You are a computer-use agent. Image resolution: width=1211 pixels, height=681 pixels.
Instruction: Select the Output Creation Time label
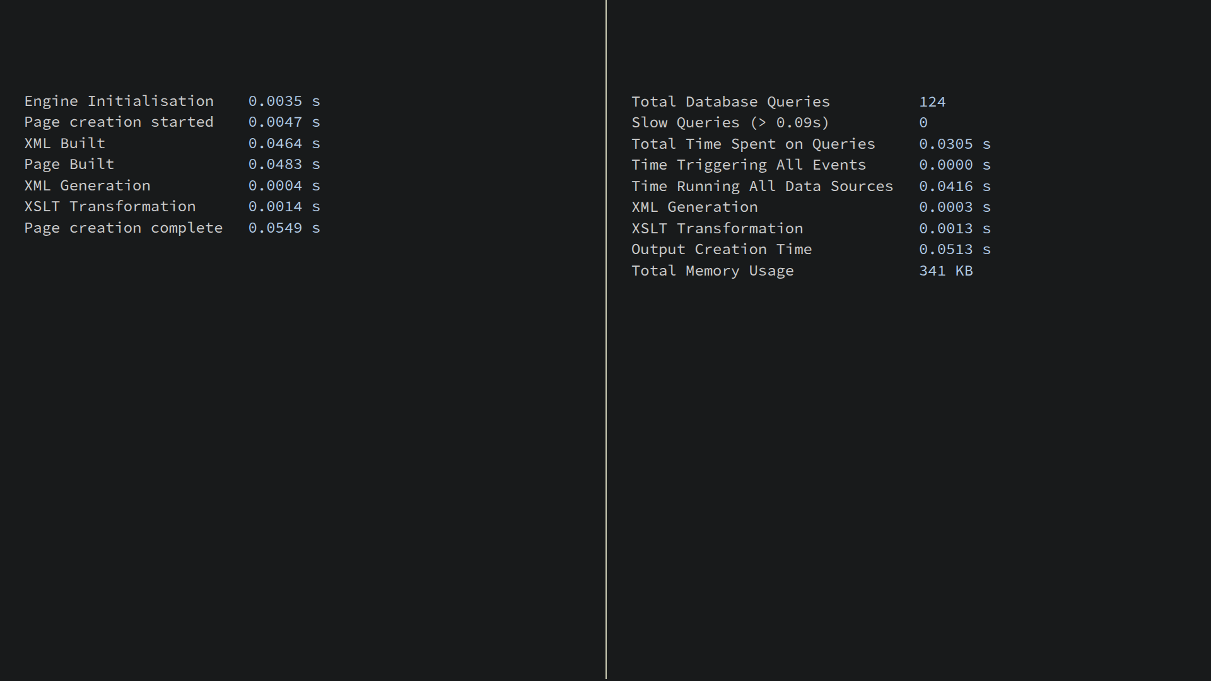point(722,249)
